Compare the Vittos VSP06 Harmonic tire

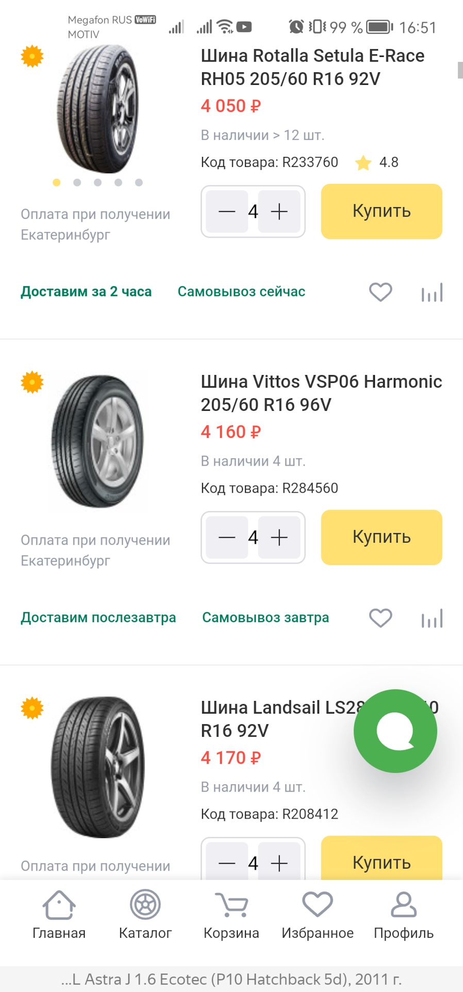click(432, 619)
